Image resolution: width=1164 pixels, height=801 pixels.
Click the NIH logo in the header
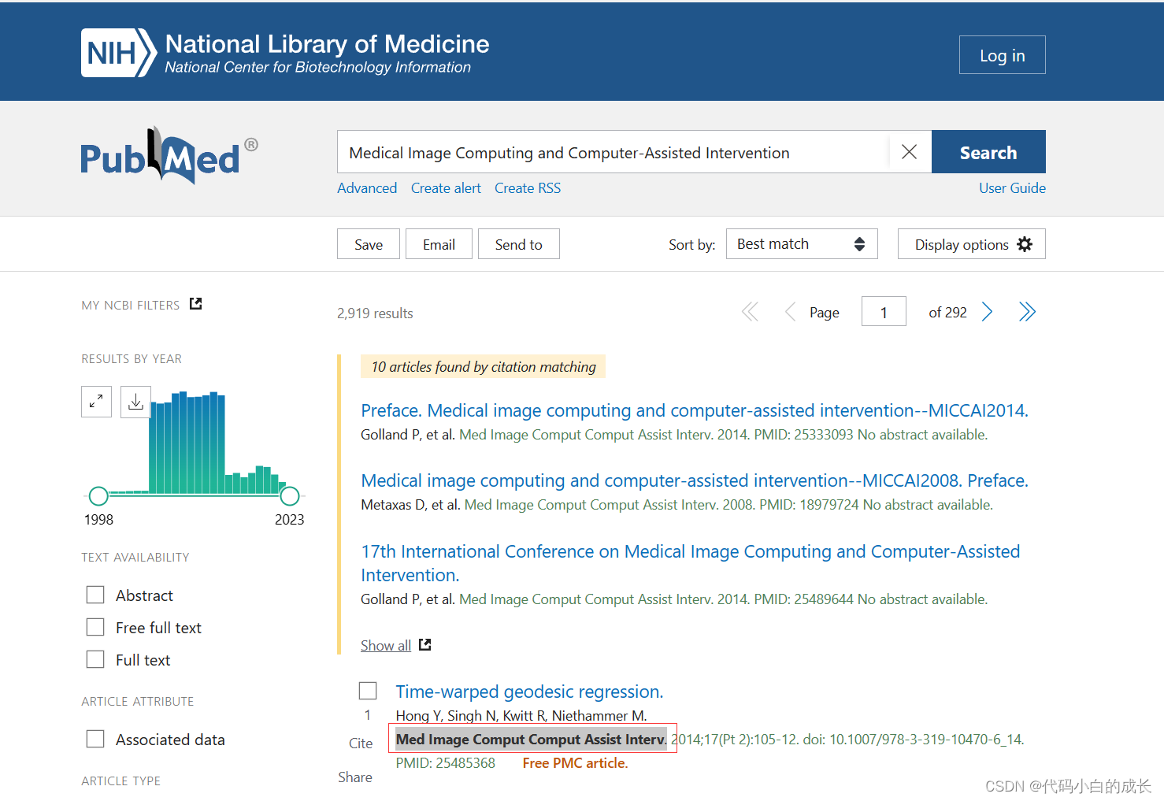(119, 53)
